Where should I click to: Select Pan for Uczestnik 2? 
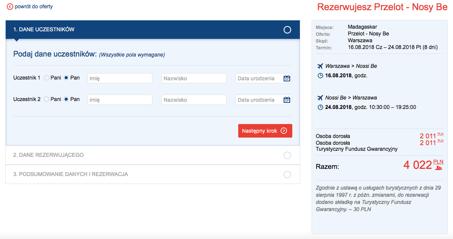(66, 100)
